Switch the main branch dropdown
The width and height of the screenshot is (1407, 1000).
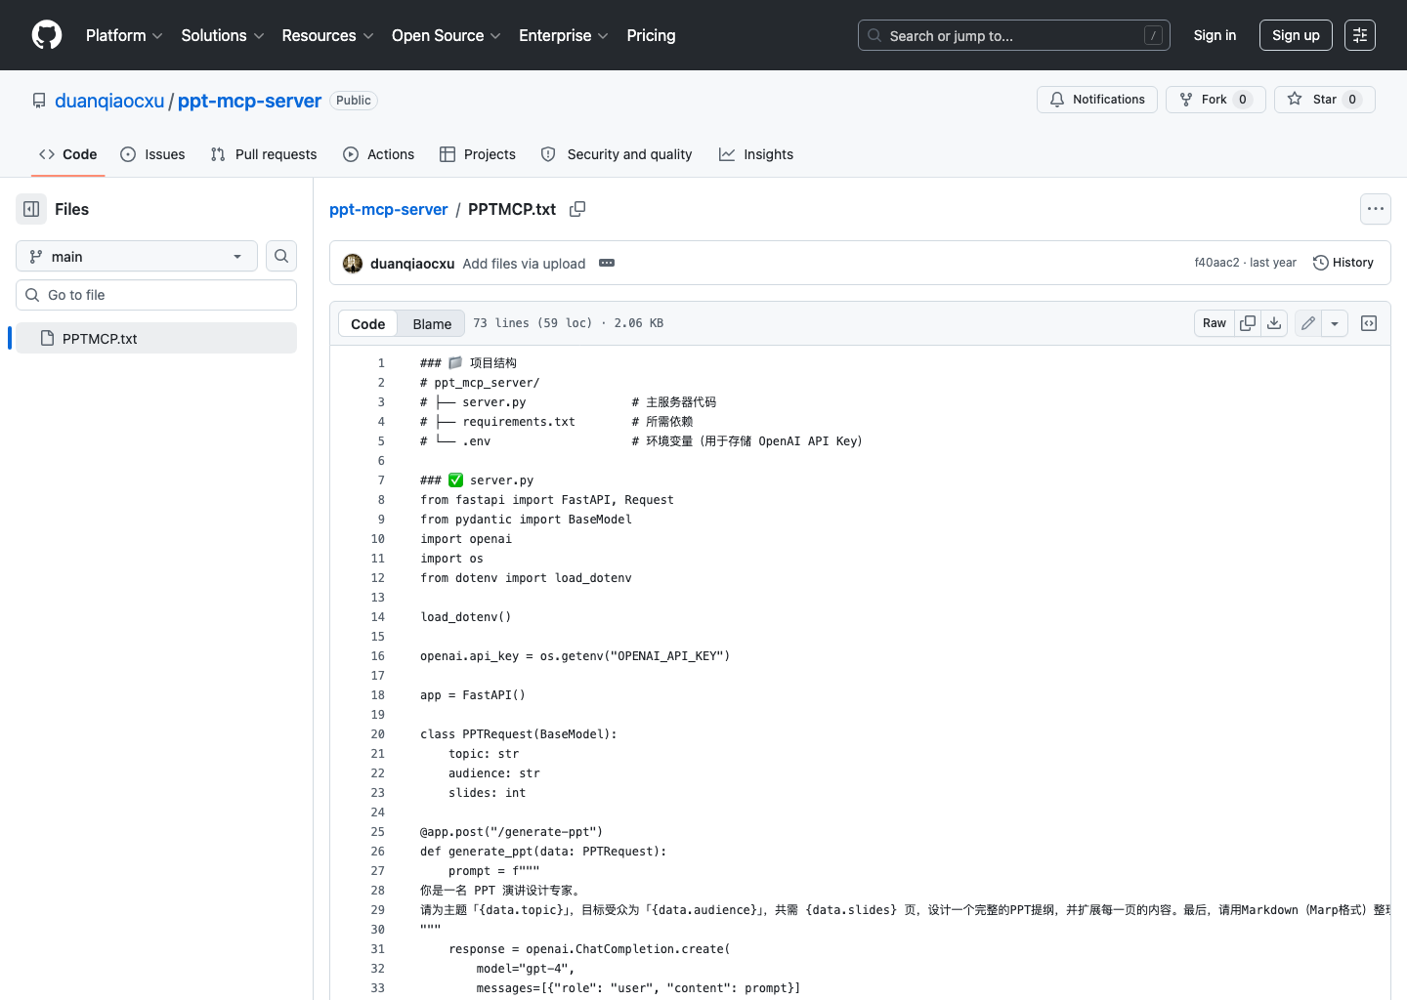tap(137, 256)
